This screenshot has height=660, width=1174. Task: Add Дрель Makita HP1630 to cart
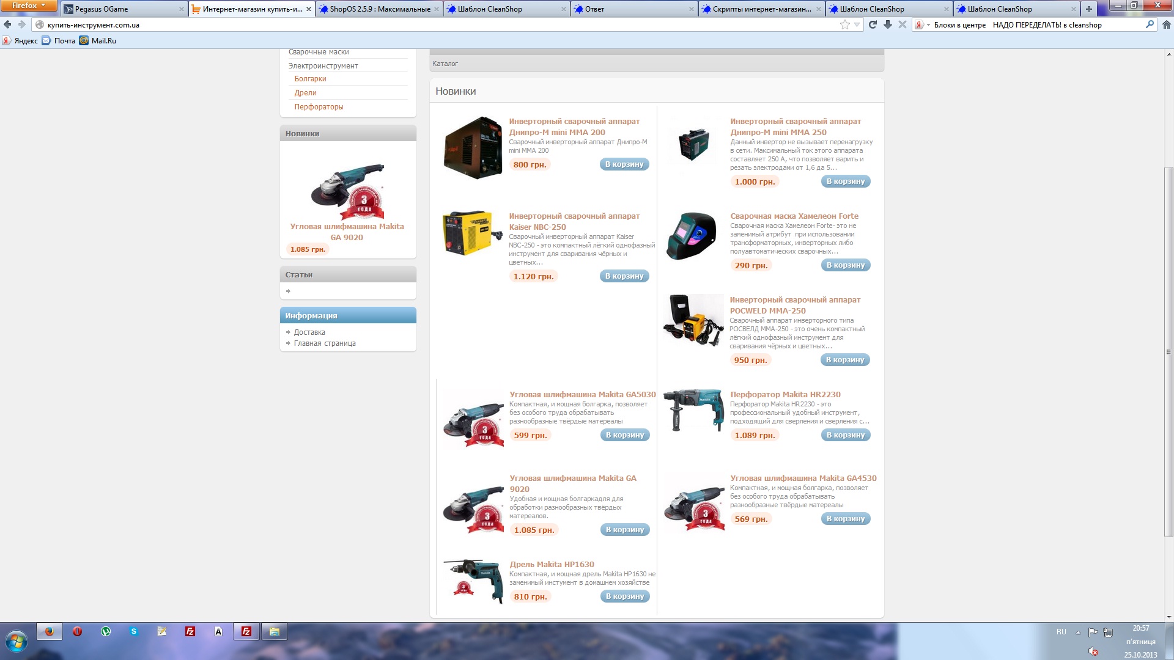625,596
